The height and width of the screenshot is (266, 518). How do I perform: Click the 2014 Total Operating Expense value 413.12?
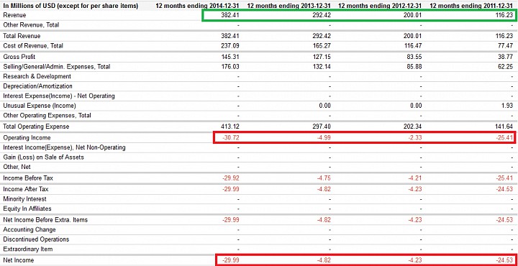click(x=230, y=127)
